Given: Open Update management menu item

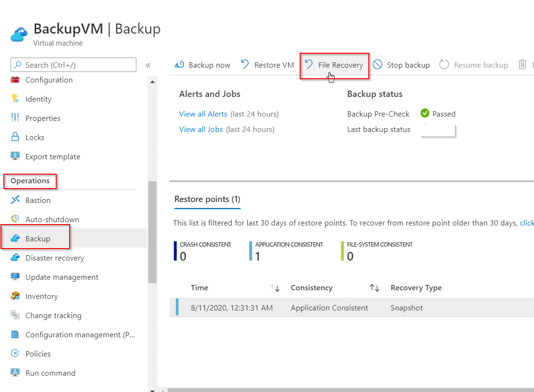Looking at the screenshot, I should 61,277.
